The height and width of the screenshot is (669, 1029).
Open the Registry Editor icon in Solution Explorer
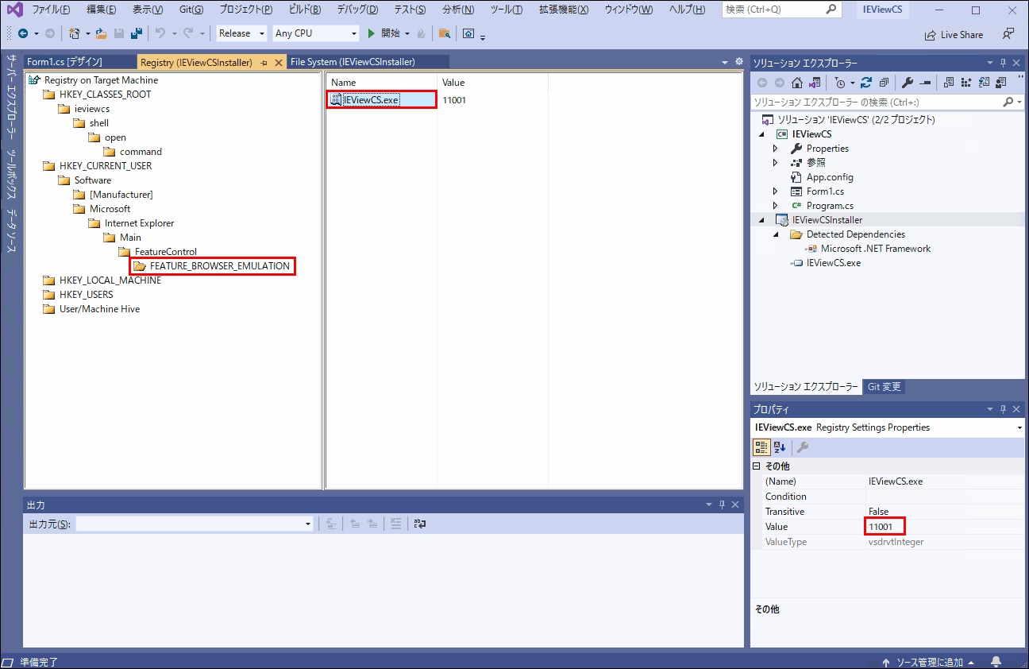point(966,83)
